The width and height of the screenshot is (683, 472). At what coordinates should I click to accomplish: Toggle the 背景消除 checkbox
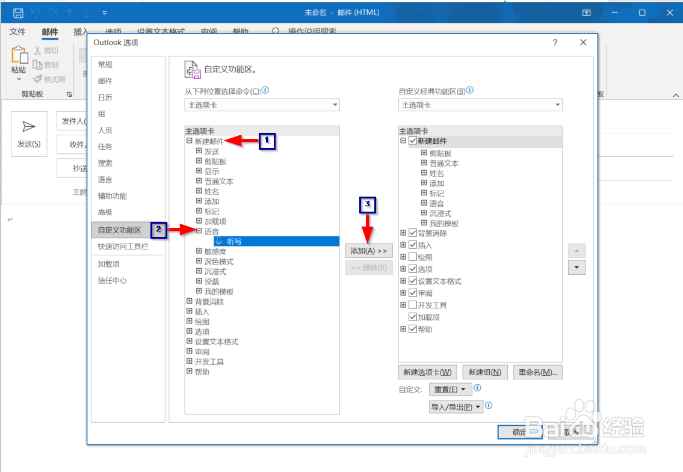pyautogui.click(x=413, y=233)
